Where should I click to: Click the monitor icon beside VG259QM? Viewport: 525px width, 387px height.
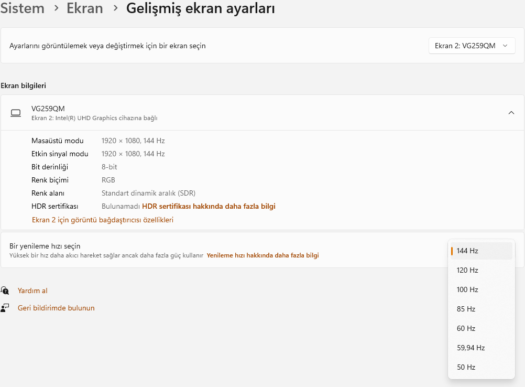[x=16, y=113]
